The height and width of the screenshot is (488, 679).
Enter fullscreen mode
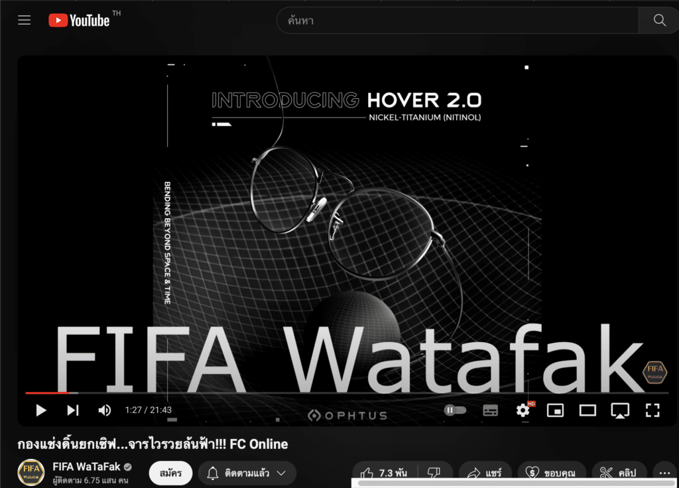coord(652,410)
